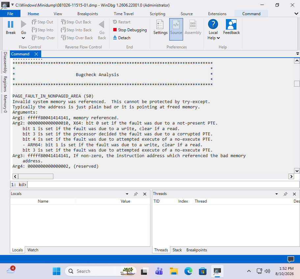
Task: Open File Explorer from the taskbar
Action: (x=174, y=271)
